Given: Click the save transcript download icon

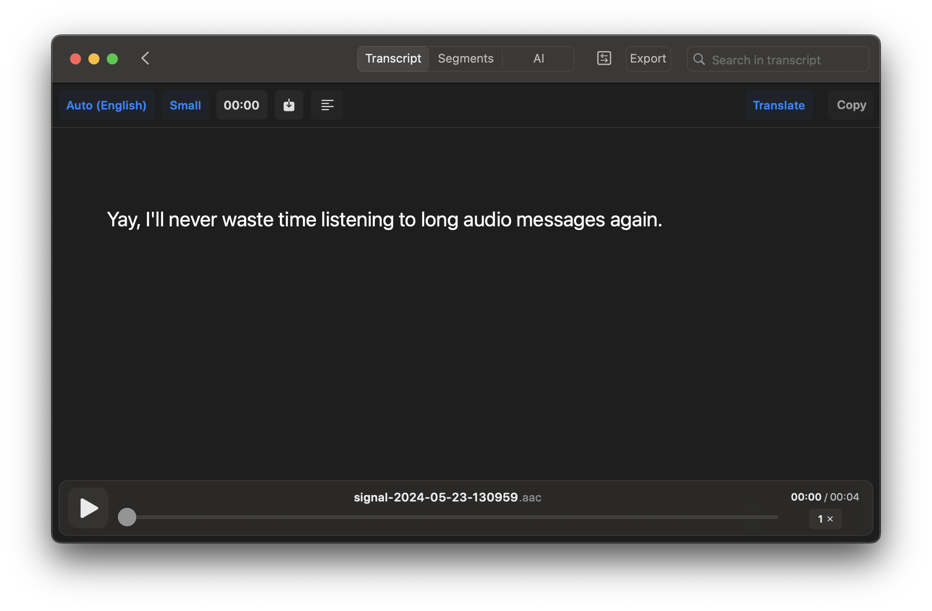Looking at the screenshot, I should pyautogui.click(x=289, y=105).
